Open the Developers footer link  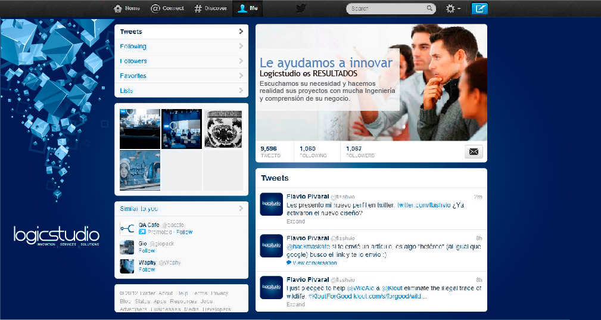click(x=217, y=309)
